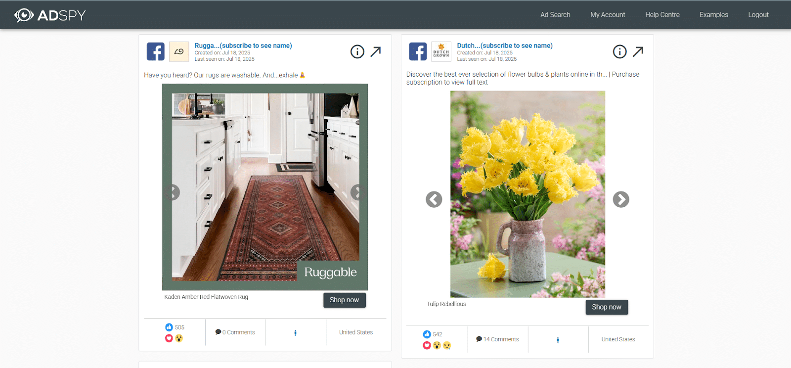The width and height of the screenshot is (791, 368).
Task: Open the Examples page
Action: (713, 15)
